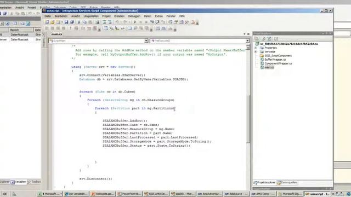
Task: Open dropdown arrow beside the add item icon
Action: 62,22
